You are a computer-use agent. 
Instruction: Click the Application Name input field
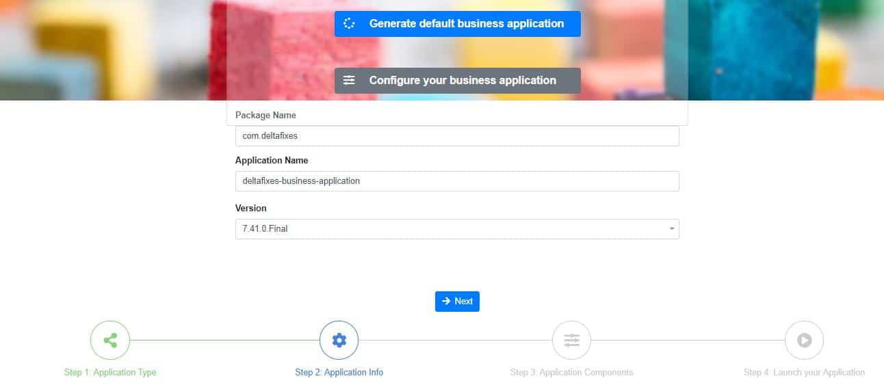coord(456,181)
